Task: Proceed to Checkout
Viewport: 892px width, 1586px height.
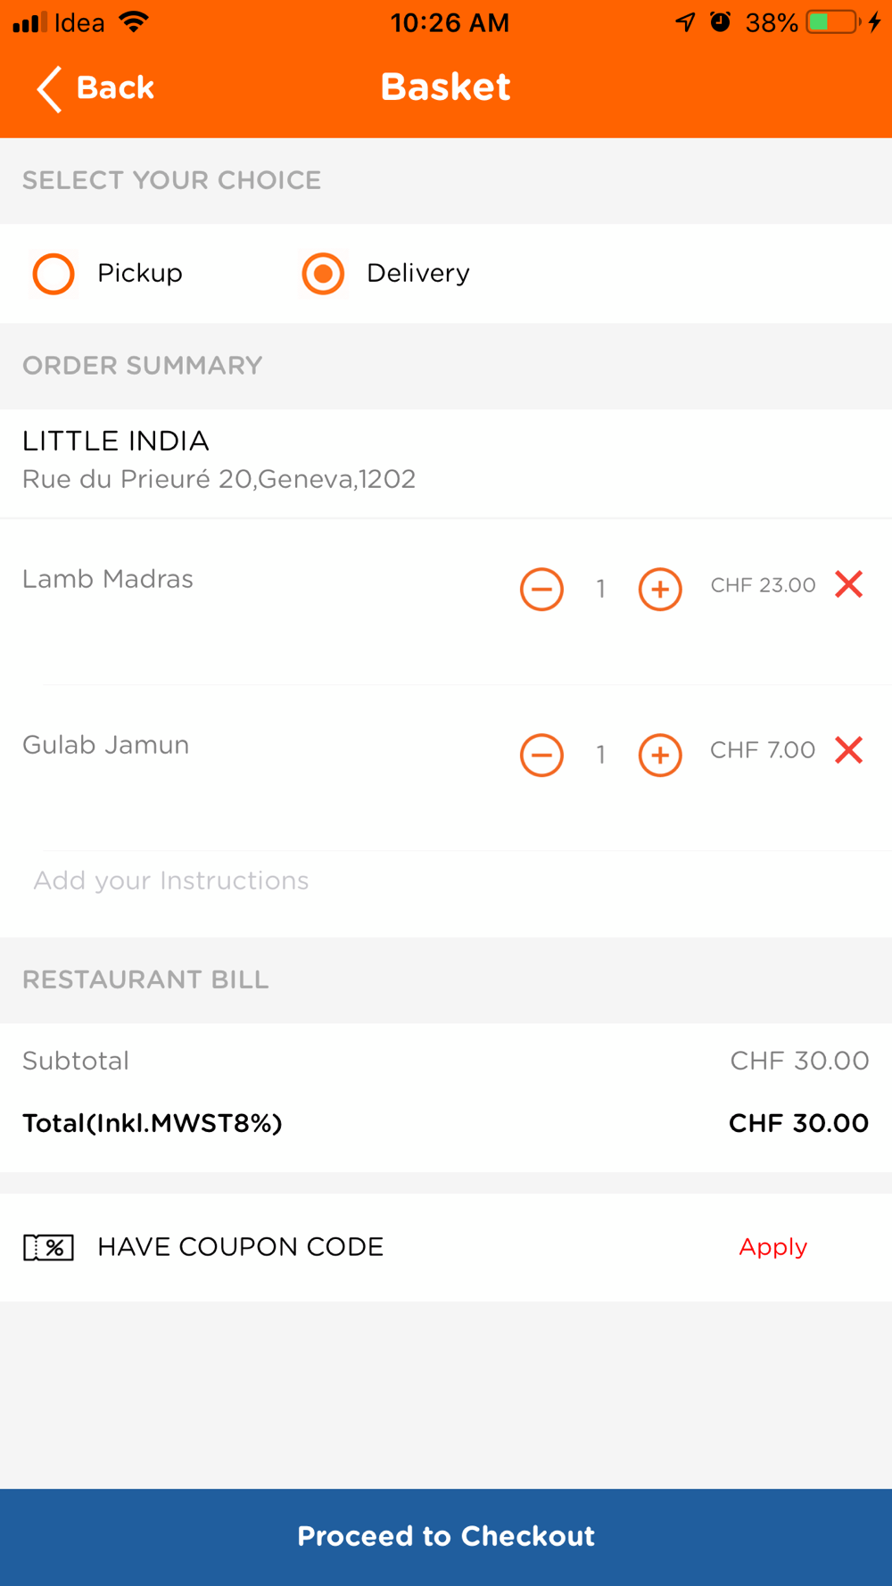Action: click(x=446, y=1537)
